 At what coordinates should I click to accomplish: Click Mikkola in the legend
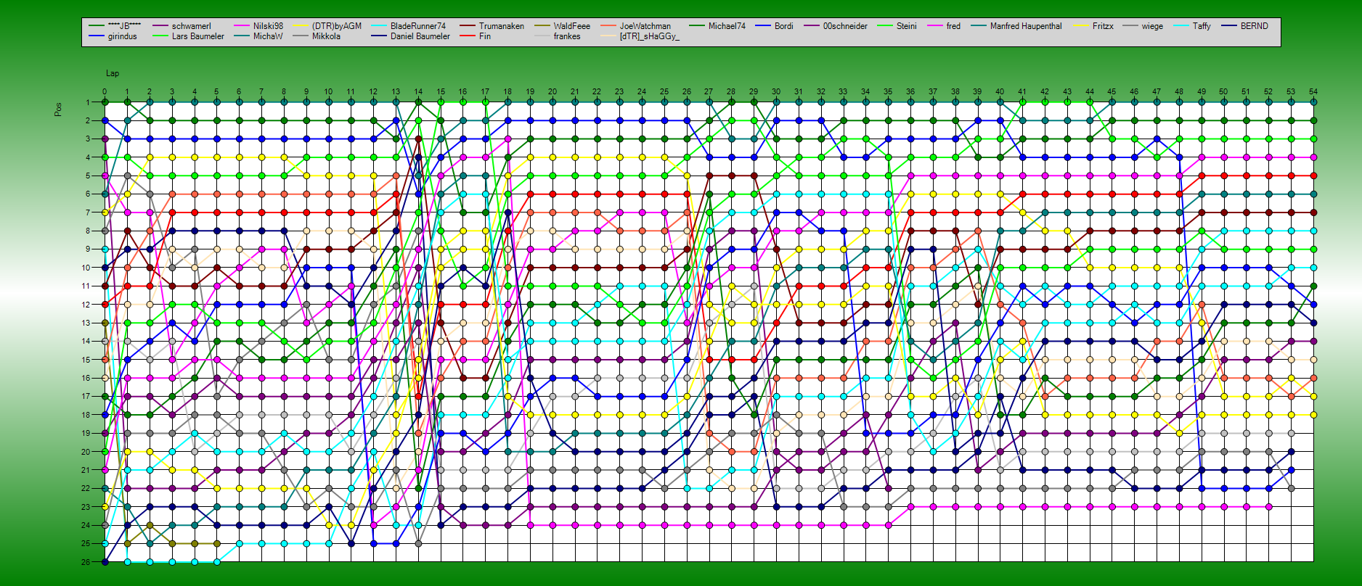point(326,36)
